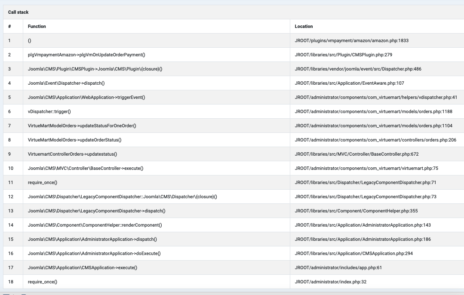Click AdministratorApplication->doExecute() function row
This screenshot has width=464, height=295.
tap(94, 254)
